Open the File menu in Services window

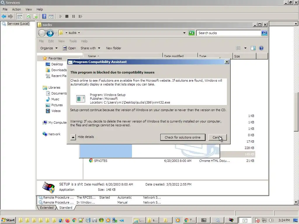(5, 9)
